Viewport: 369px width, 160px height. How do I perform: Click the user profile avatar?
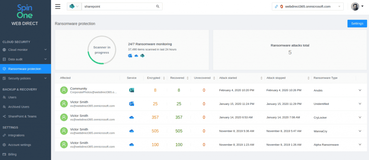355,6
